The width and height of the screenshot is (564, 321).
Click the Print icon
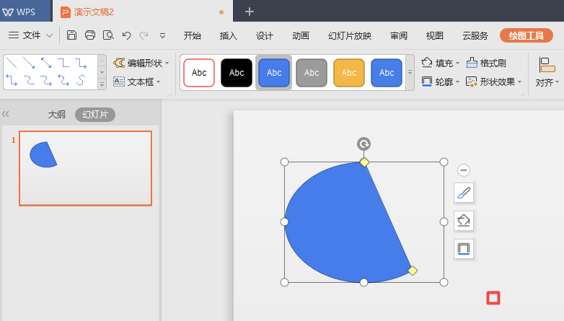[x=90, y=35]
